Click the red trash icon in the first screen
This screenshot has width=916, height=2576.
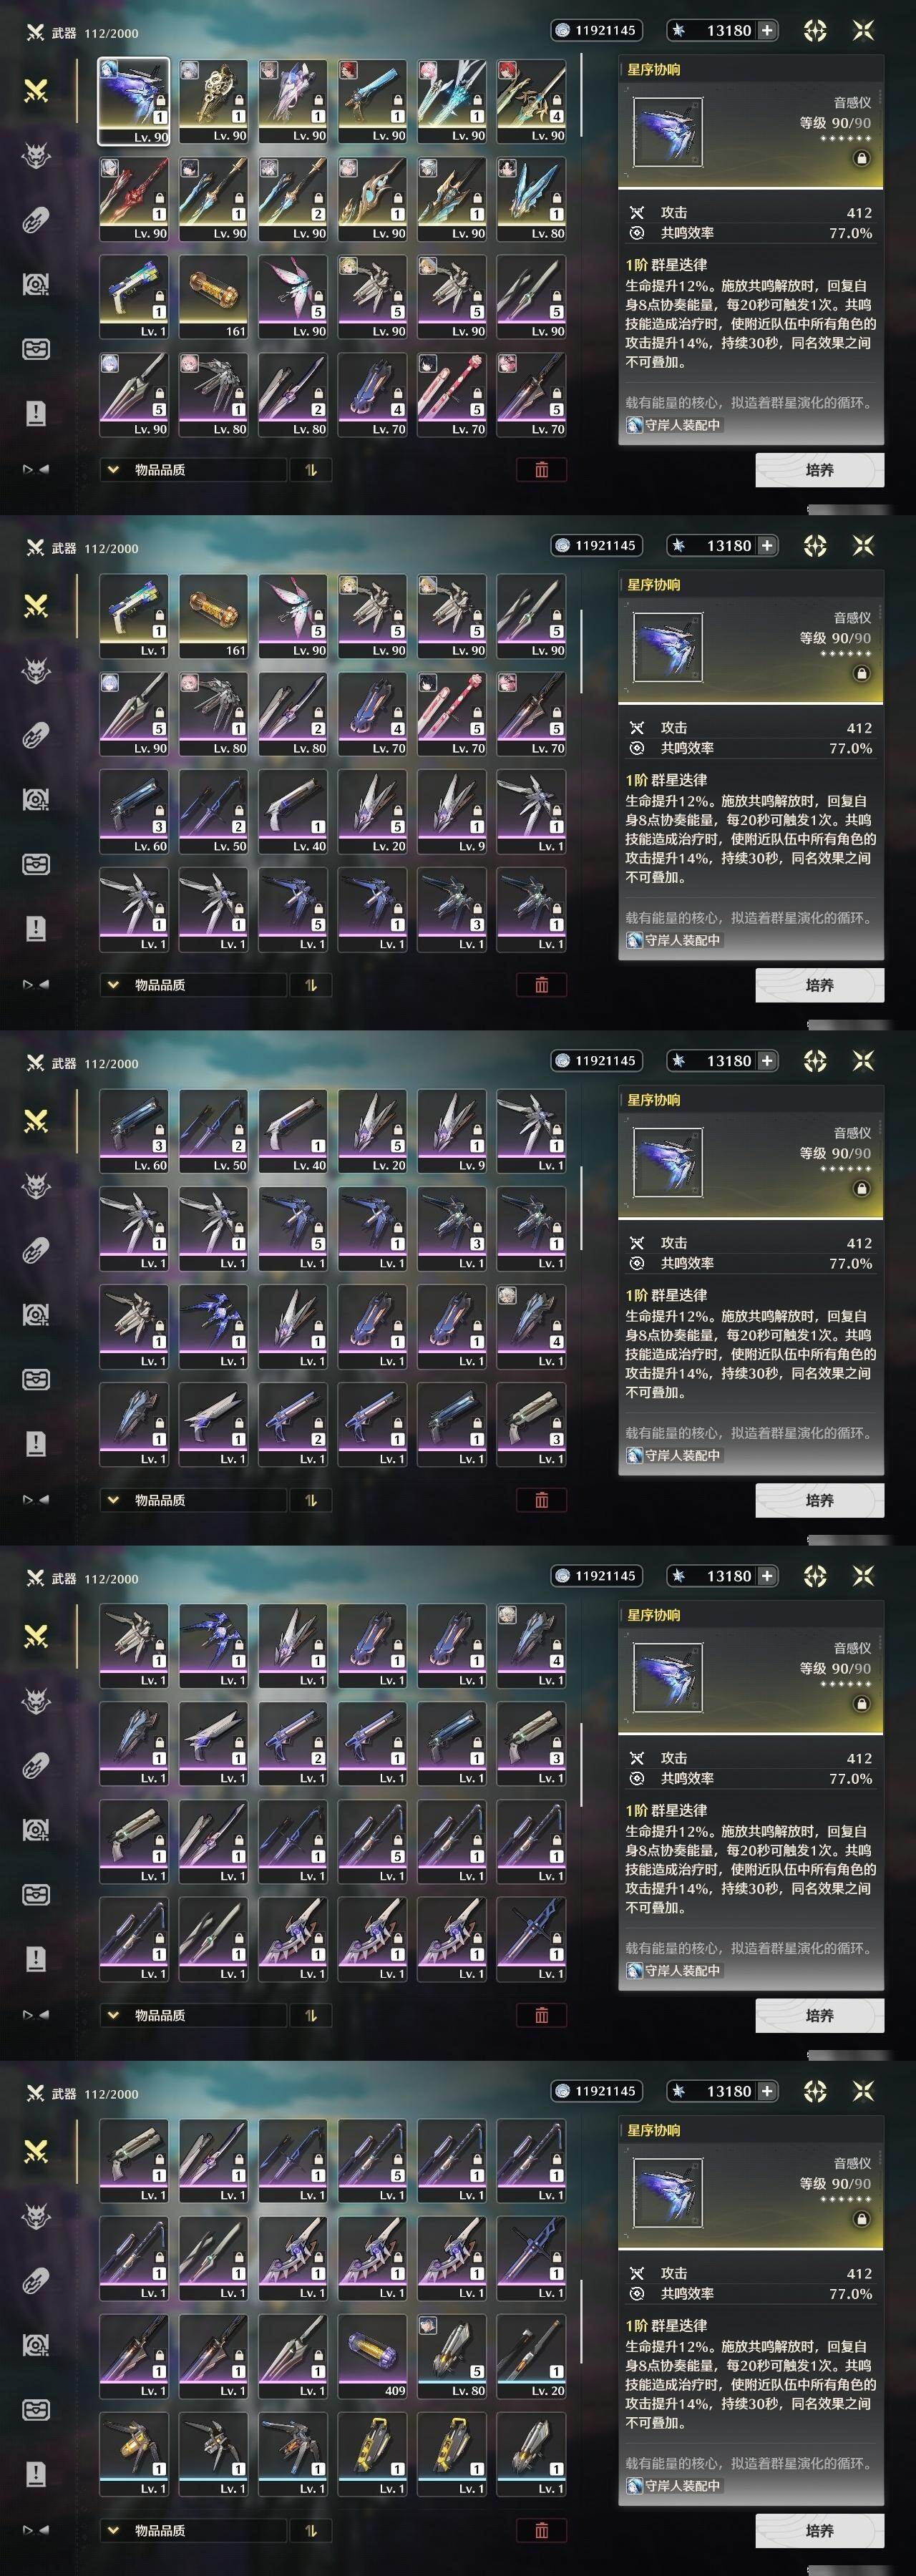click(542, 470)
